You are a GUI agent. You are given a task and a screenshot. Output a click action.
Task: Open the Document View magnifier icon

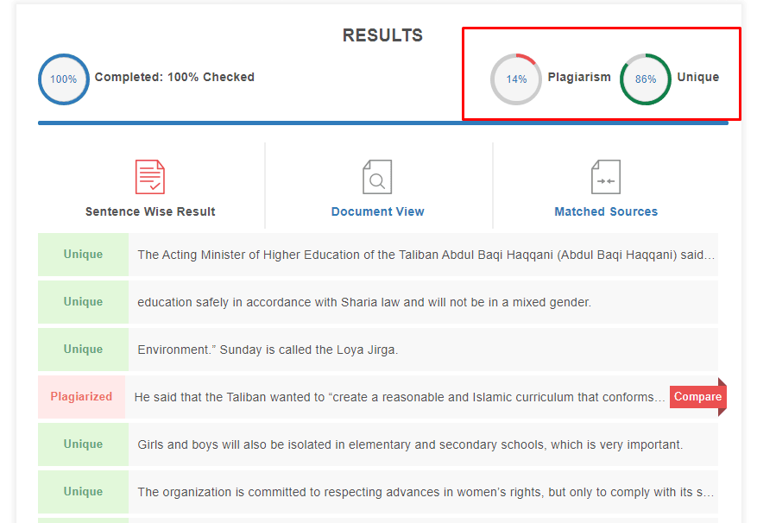tap(377, 177)
